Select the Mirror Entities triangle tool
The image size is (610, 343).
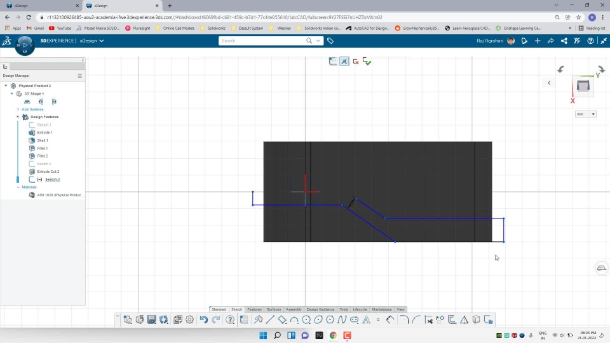[x=464, y=319]
